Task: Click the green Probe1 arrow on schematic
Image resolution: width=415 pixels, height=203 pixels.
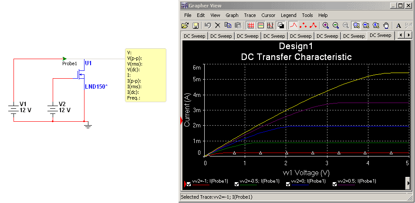Action: [x=64, y=59]
